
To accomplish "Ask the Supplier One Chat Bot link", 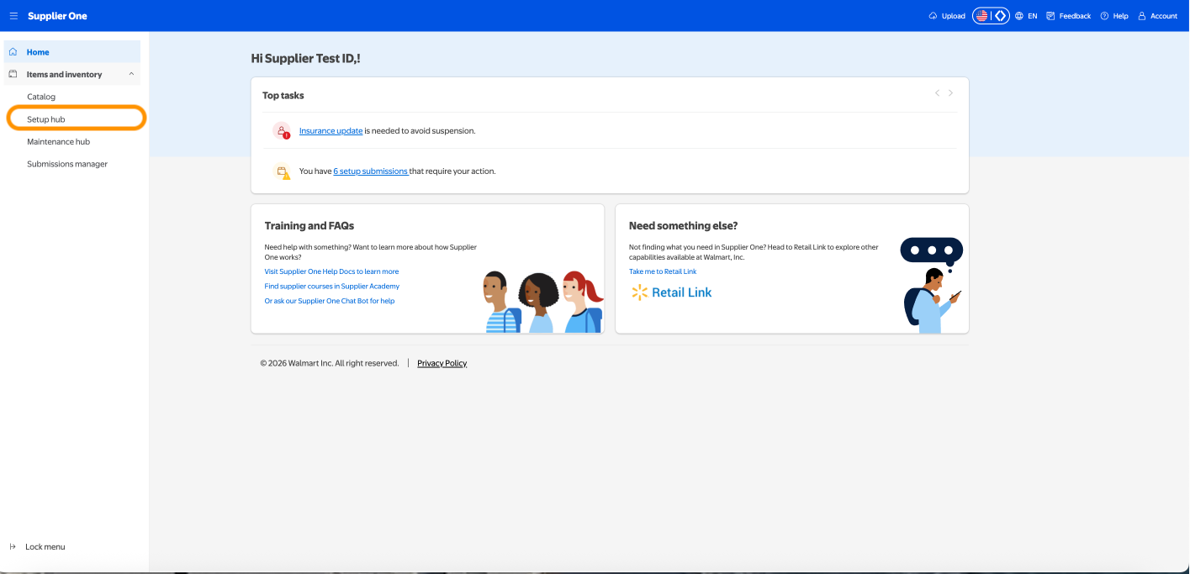I will (x=330, y=301).
